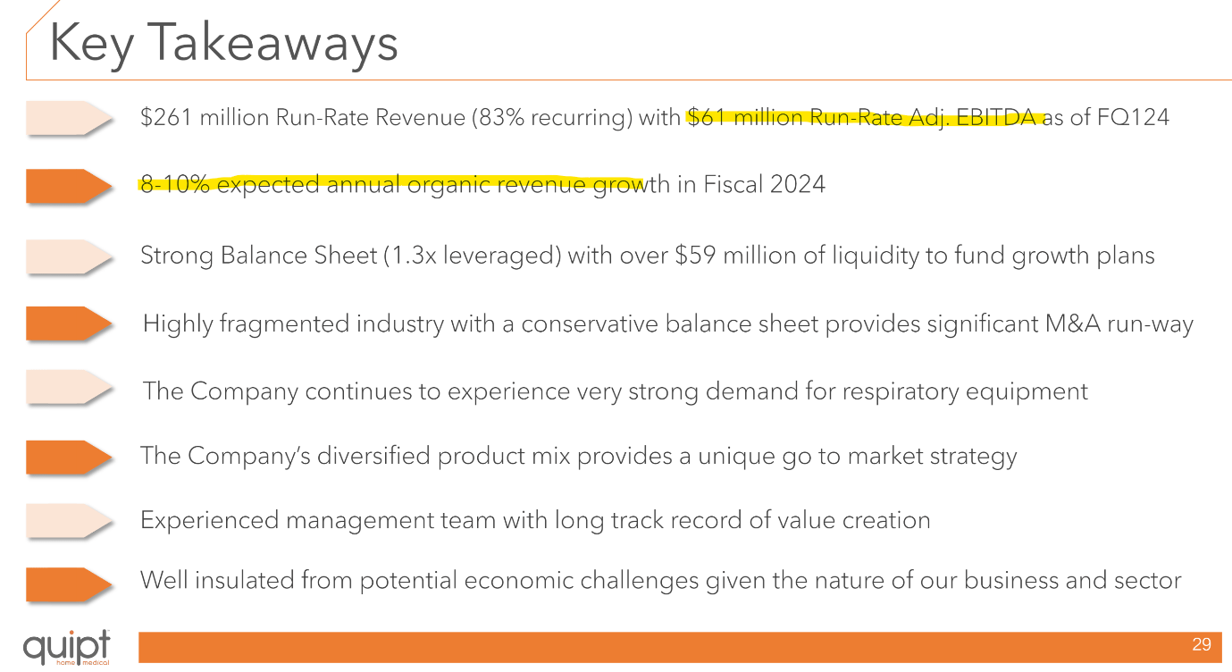Click the quipt home medical logo
The image size is (1232, 672).
(66, 647)
